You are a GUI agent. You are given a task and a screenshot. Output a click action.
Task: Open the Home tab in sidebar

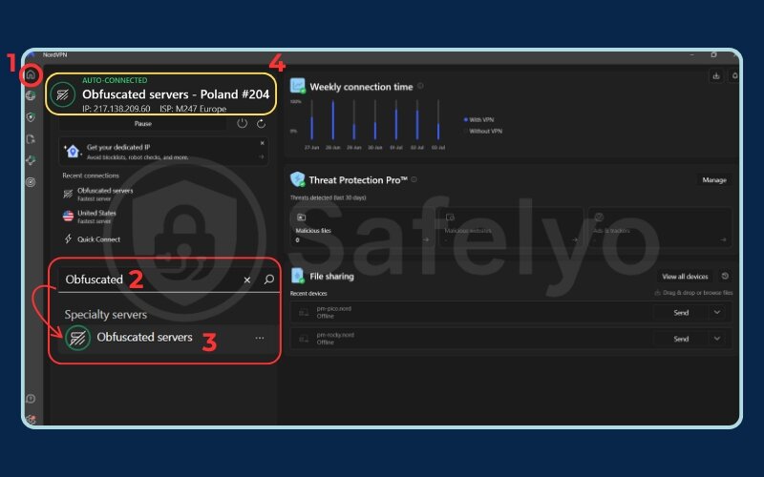[31, 74]
